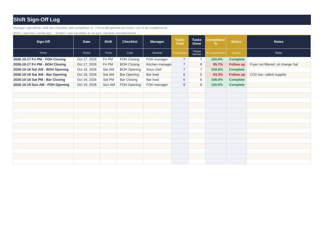Click the 'Estado' subheader cell
This screenshot has width=324, height=250.
[x=237, y=53]
